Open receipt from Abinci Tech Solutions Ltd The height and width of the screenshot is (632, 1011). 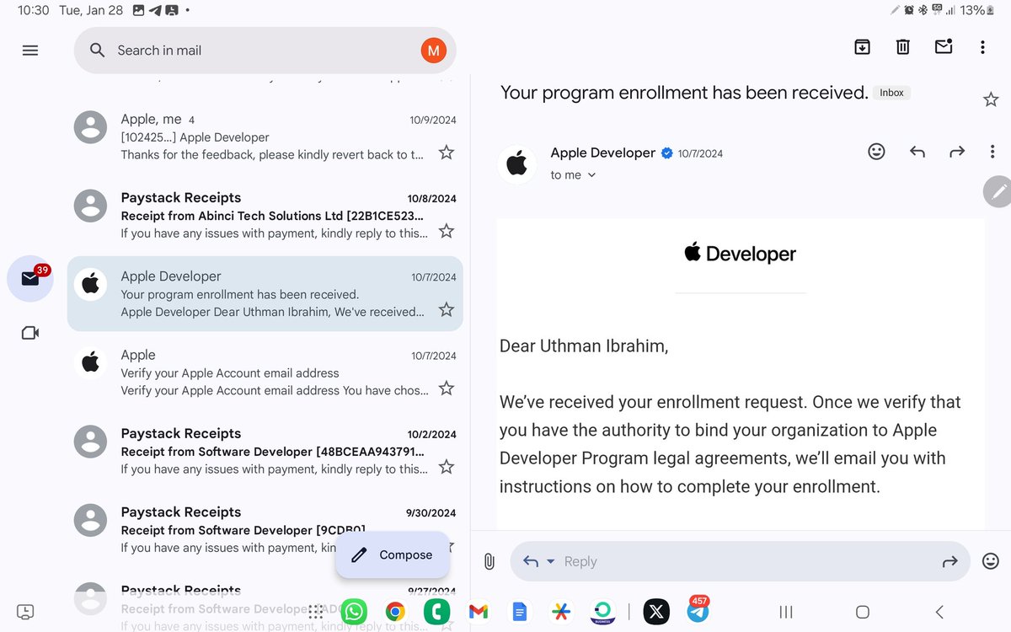pos(265,215)
